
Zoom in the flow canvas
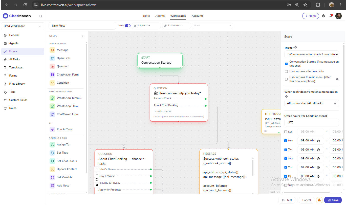click(x=97, y=169)
